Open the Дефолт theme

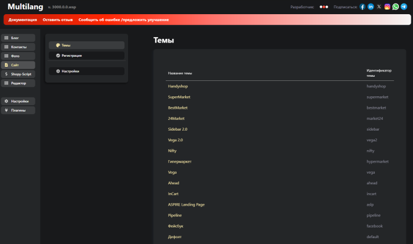pyautogui.click(x=175, y=237)
